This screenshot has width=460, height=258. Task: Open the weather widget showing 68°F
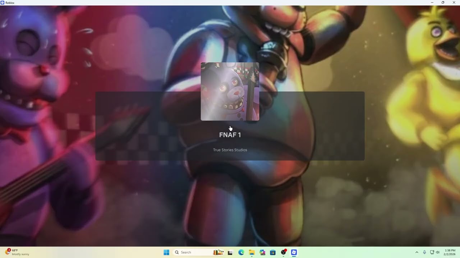click(x=17, y=252)
